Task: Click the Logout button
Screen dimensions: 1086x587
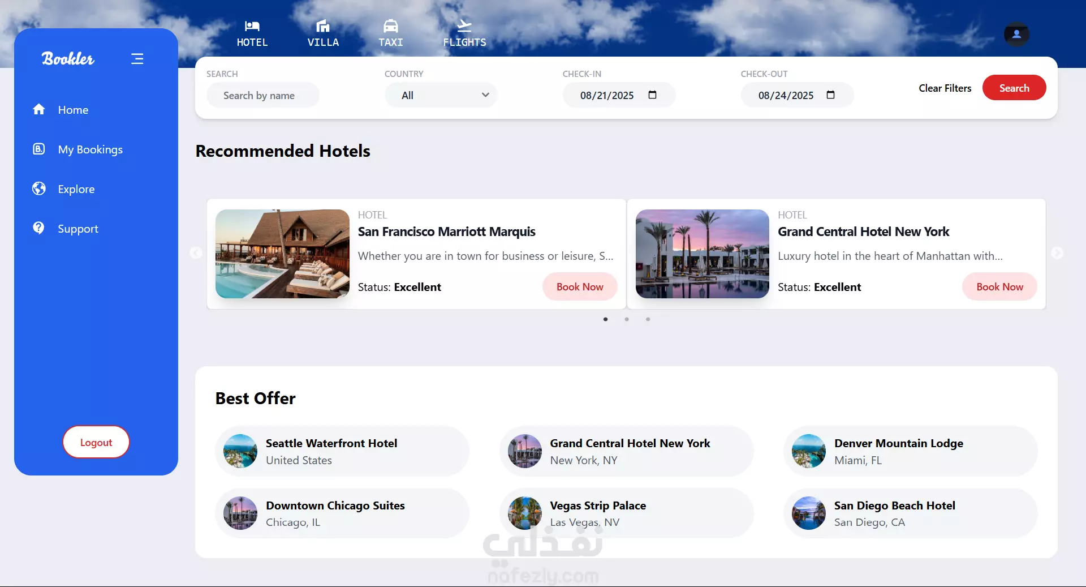Action: [96, 442]
